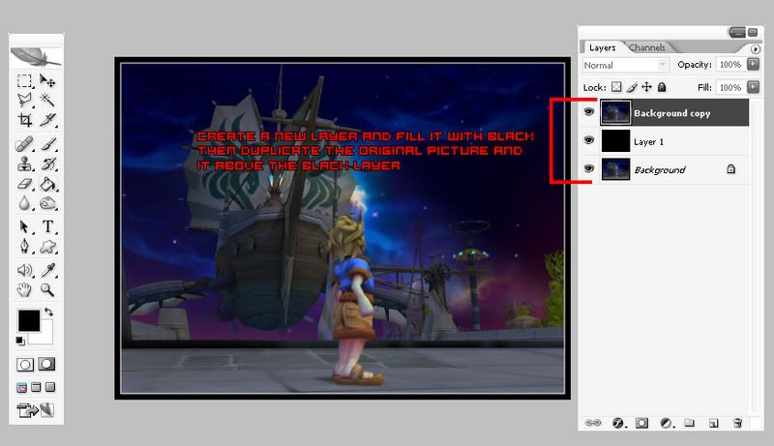Hide the Background layer eye
Image resolution: width=774 pixels, height=446 pixels.
coord(588,168)
